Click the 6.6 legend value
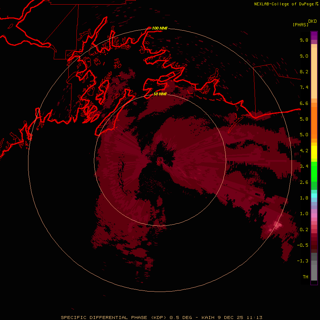The width and height of the screenshot is (320, 320). [x=304, y=103]
